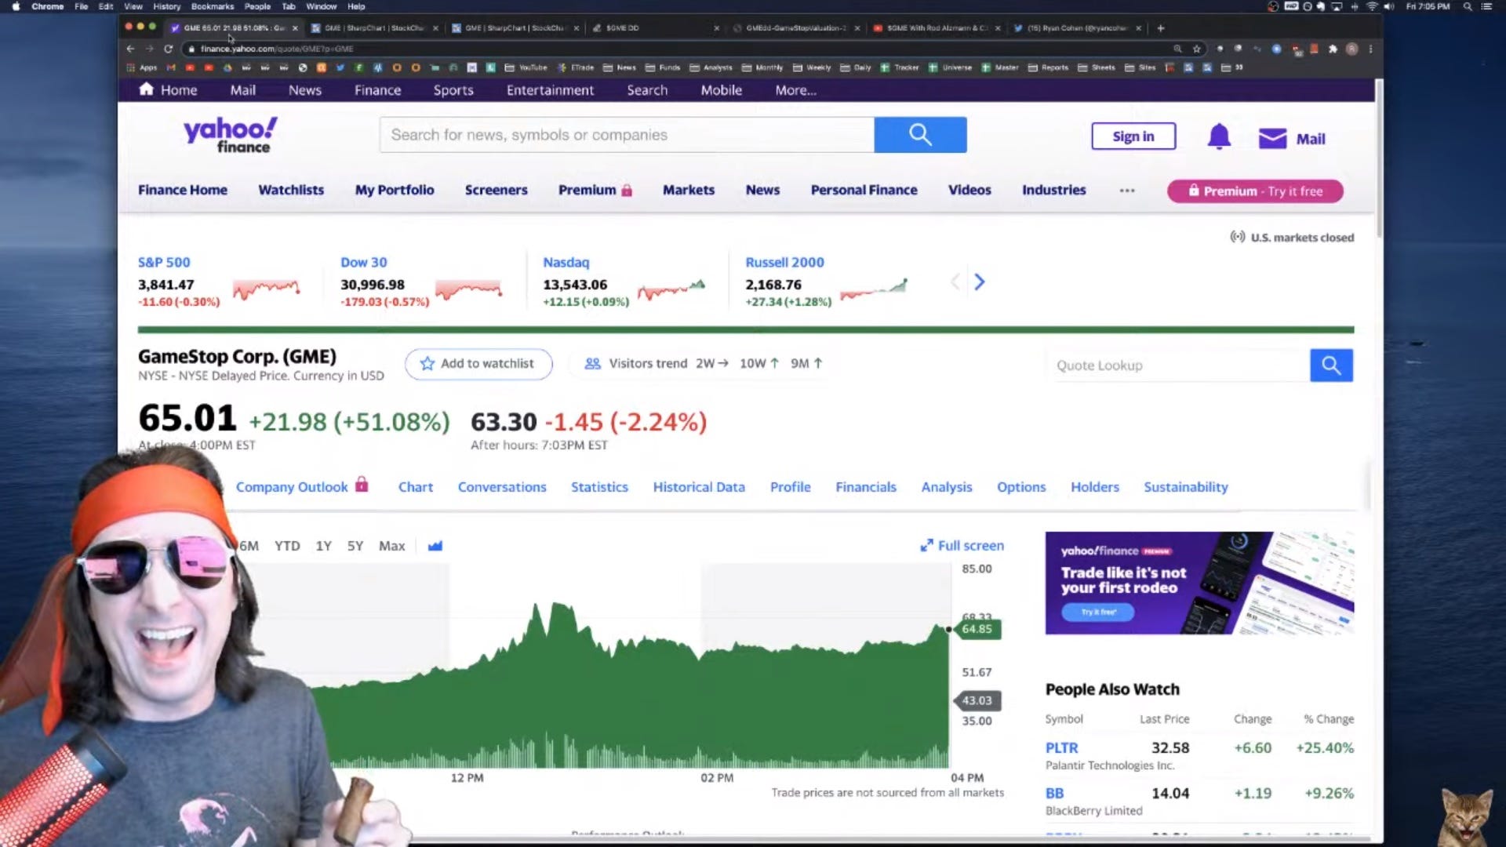Bookmark this page with the star icon
The image size is (1506, 847).
1196,49
